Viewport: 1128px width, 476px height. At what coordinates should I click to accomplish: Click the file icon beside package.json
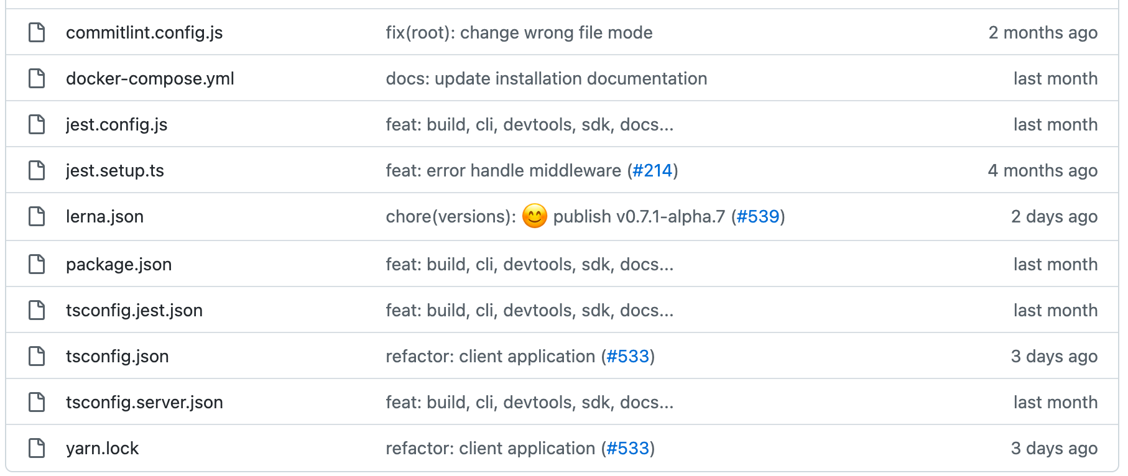(36, 263)
